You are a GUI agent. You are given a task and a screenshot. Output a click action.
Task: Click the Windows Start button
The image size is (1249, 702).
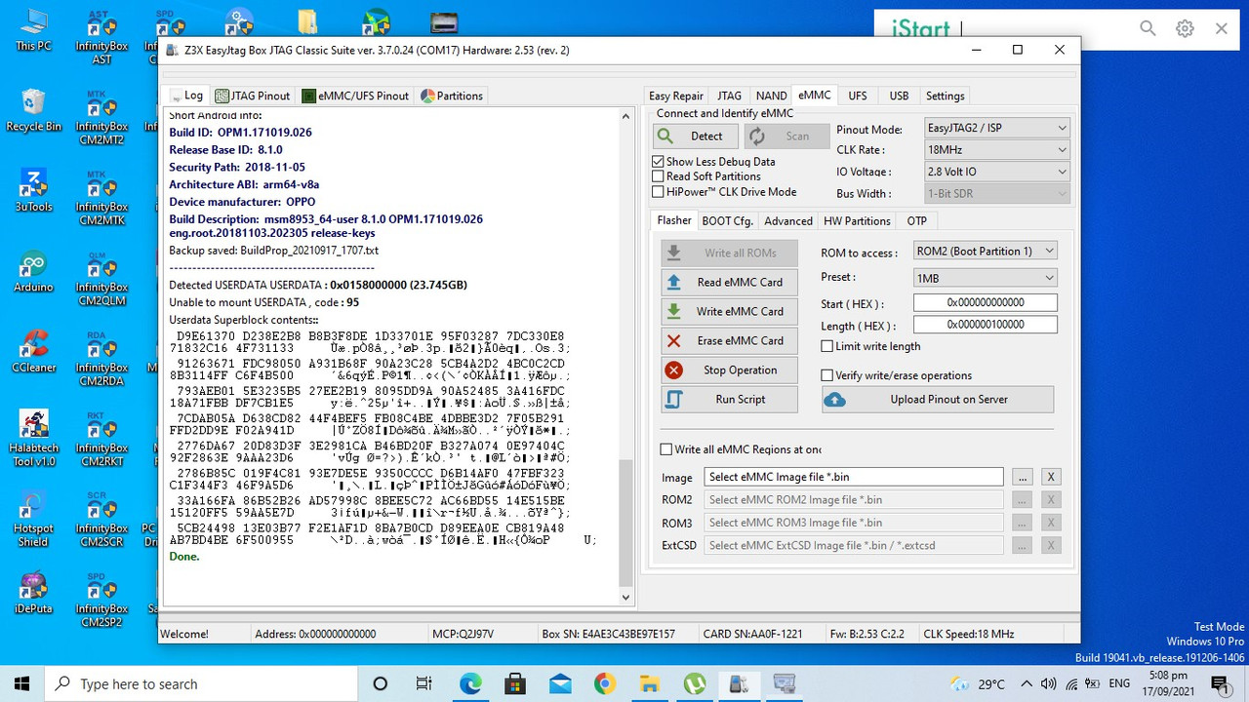(22, 683)
